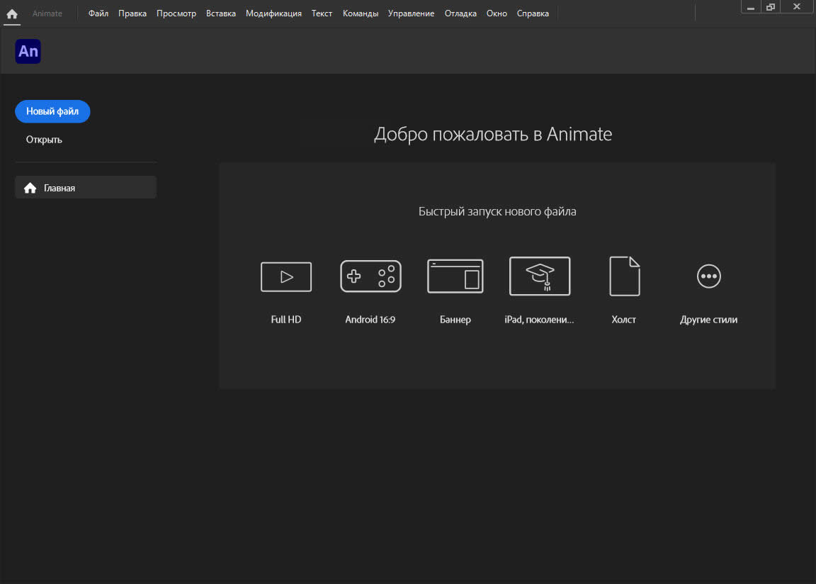This screenshot has height=584, width=816.
Task: Select the Холст blank document icon
Action: click(624, 276)
